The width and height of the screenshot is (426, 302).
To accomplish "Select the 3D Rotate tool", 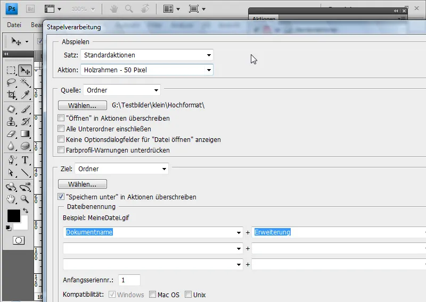I will point(11,187).
